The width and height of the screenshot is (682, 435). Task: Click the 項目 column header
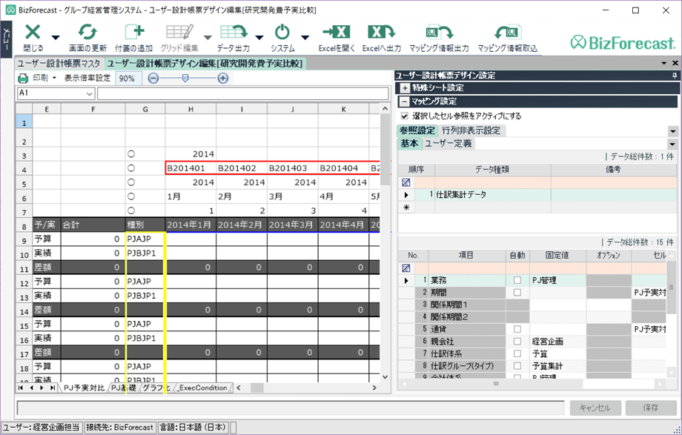(x=466, y=256)
